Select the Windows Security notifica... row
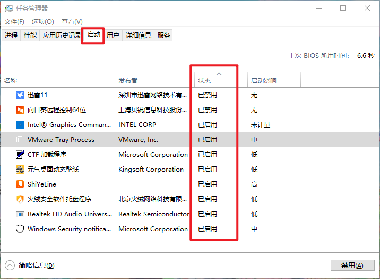Image resolution: width=380 pixels, height=279 pixels. click(190, 229)
